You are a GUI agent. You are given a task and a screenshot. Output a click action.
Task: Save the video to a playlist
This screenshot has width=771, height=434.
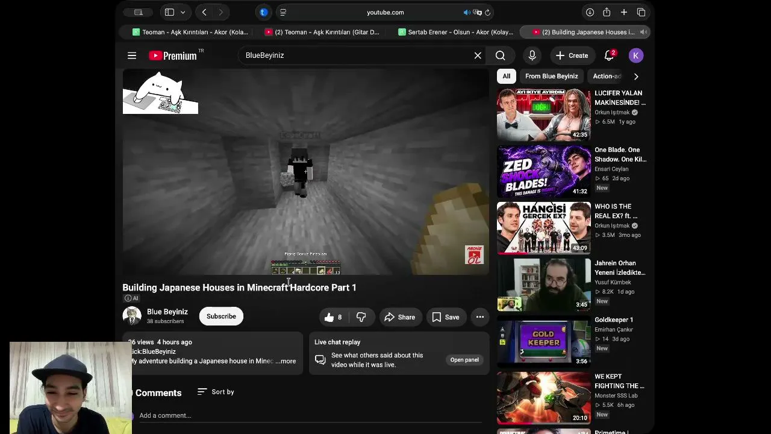click(x=446, y=317)
